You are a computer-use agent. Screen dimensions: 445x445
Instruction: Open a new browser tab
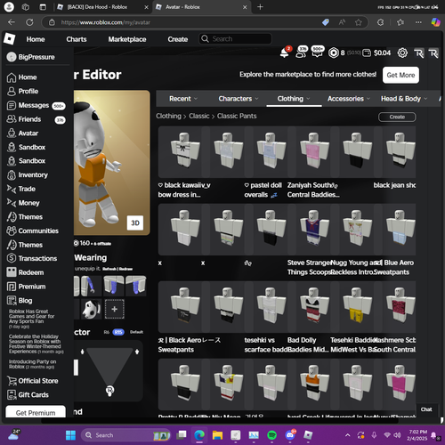[260, 7]
